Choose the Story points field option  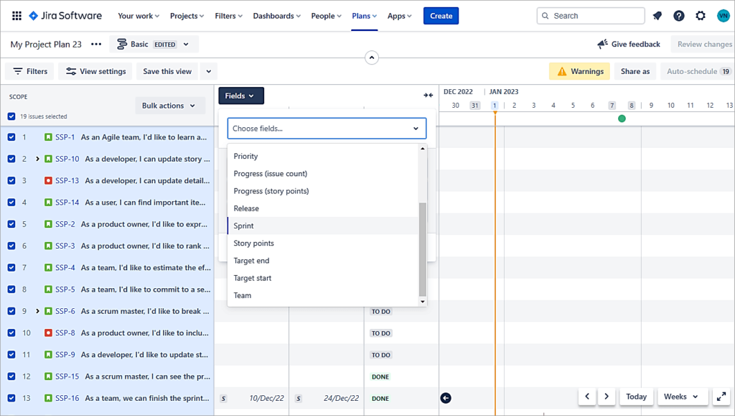pos(254,244)
